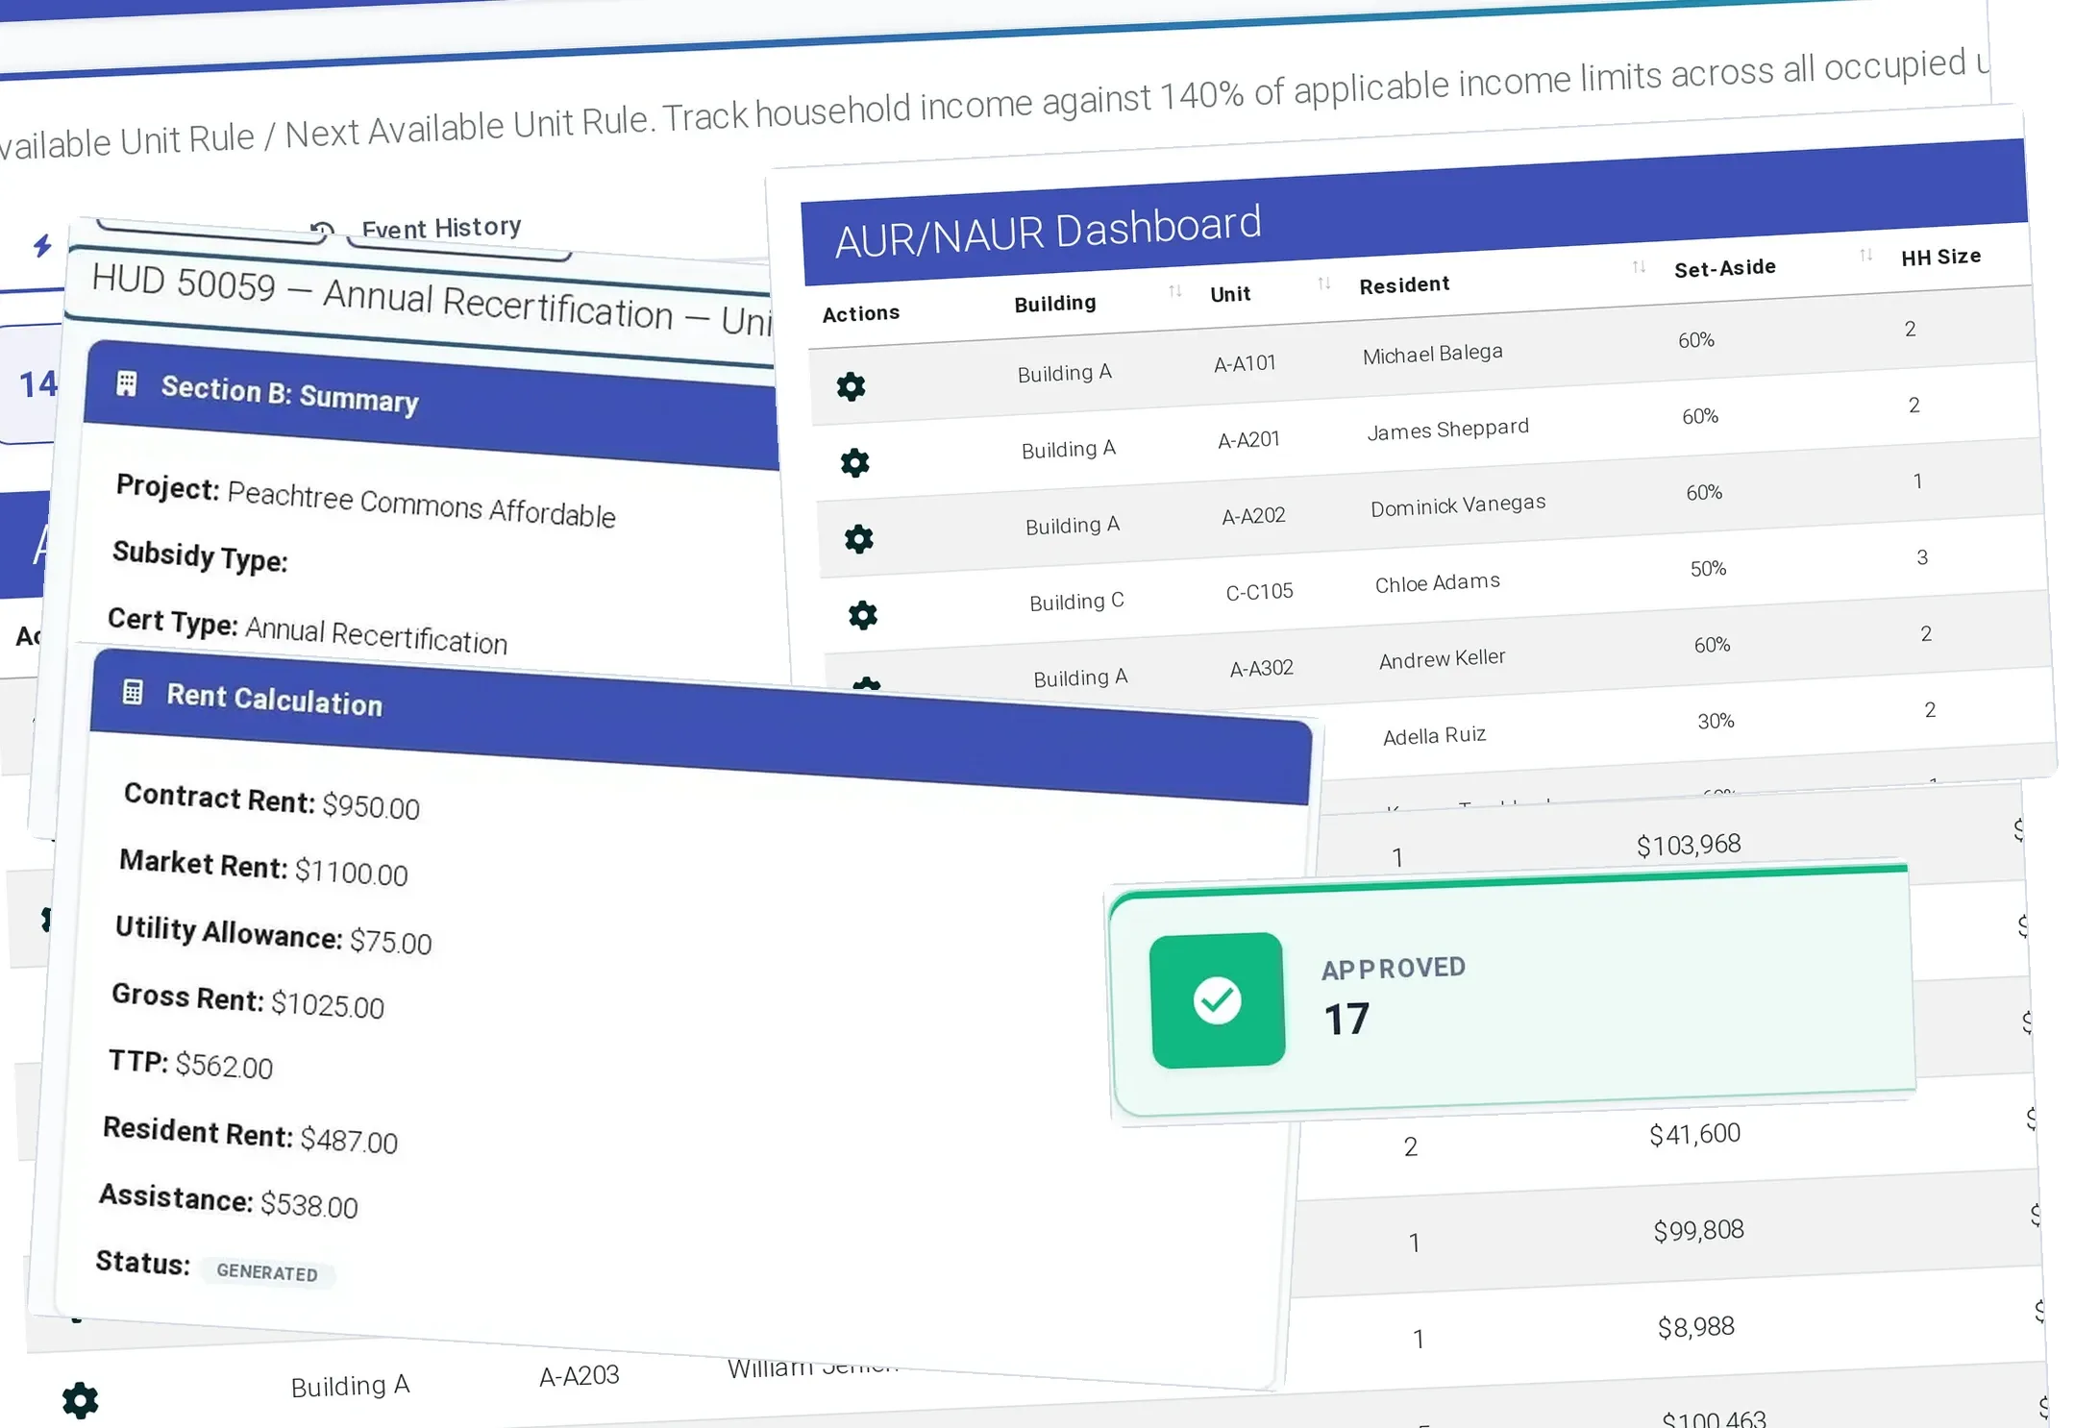Image resolution: width=2099 pixels, height=1428 pixels.
Task: Click the AUR/NAUR Dashboard title
Action: tap(1048, 232)
